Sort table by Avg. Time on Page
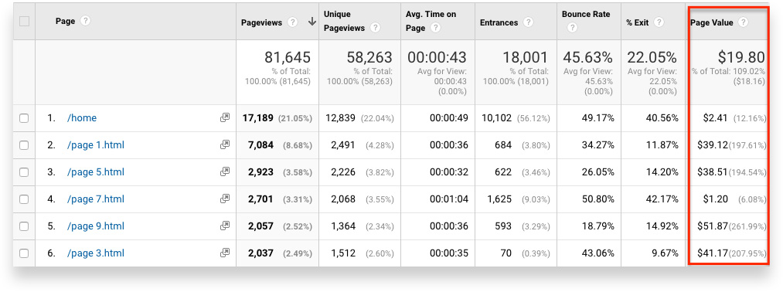 click(x=431, y=21)
